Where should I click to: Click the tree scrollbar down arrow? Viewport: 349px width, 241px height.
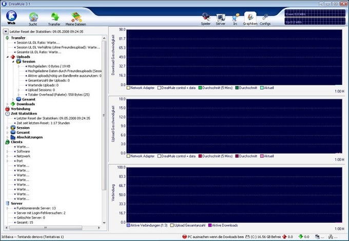(104, 223)
